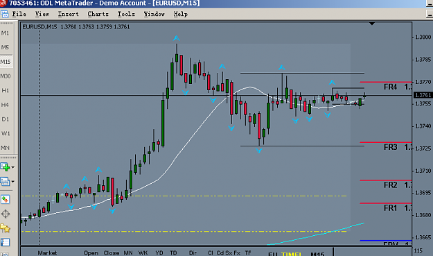
Task: Click the fractal down arrow below 1.3725 low
Action: click(x=258, y=151)
